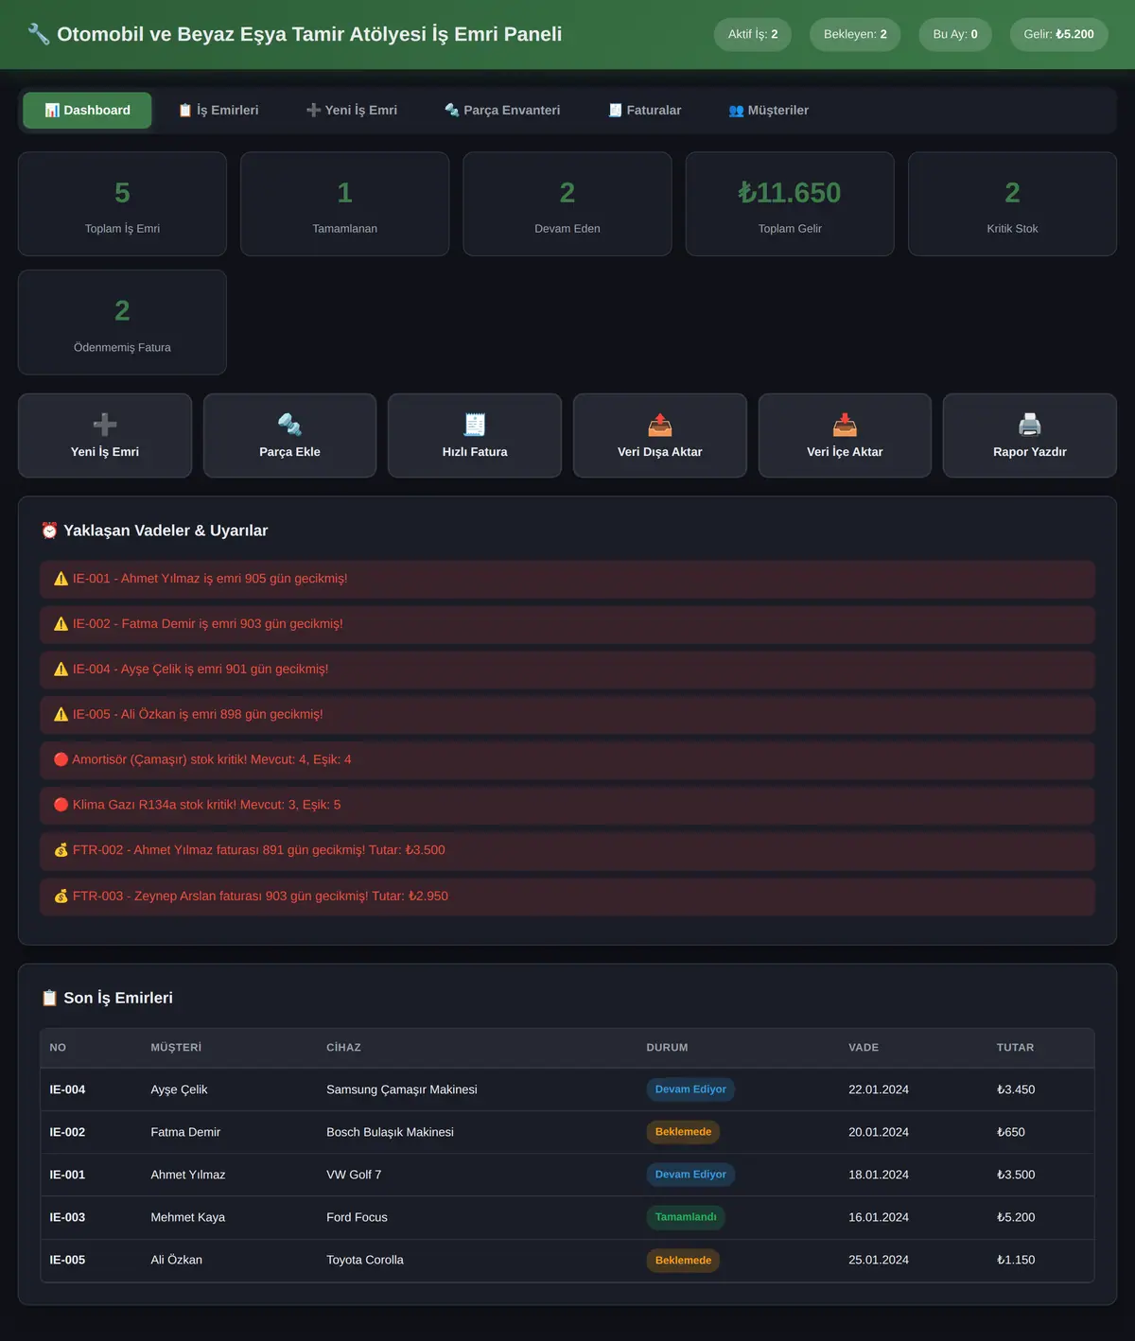The width and height of the screenshot is (1135, 1341).
Task: Click the alarm clock icon beside Yaklaşan Vadeler
Action: 49,531
